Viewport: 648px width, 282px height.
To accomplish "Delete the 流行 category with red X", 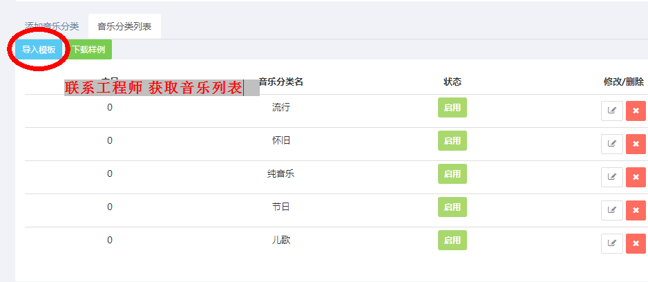I will (636, 111).
